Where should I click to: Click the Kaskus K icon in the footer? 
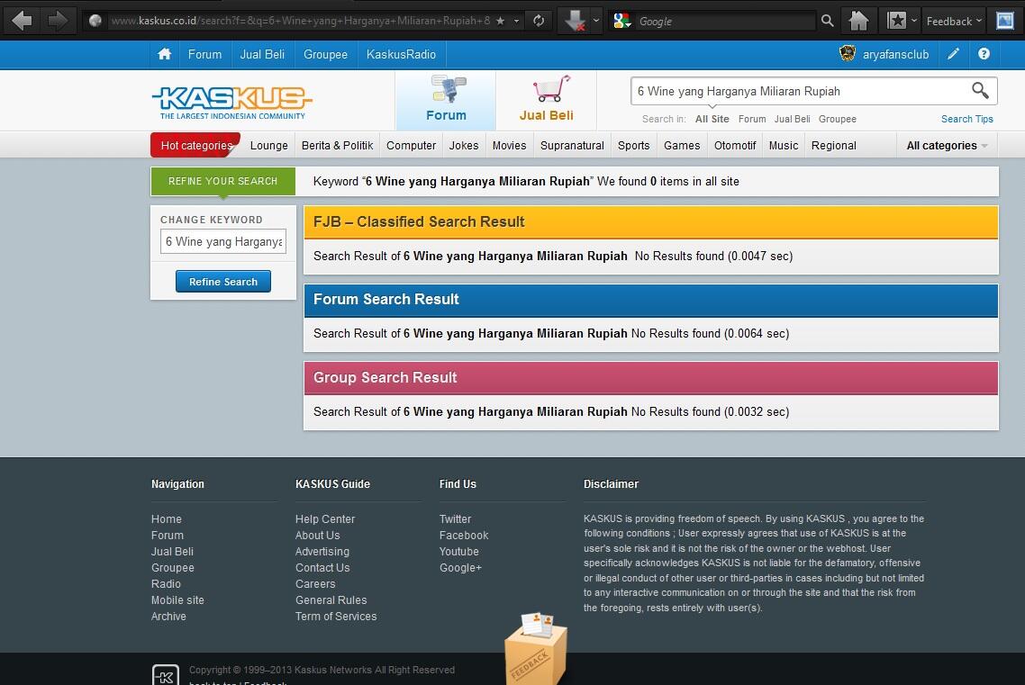pyautogui.click(x=166, y=675)
